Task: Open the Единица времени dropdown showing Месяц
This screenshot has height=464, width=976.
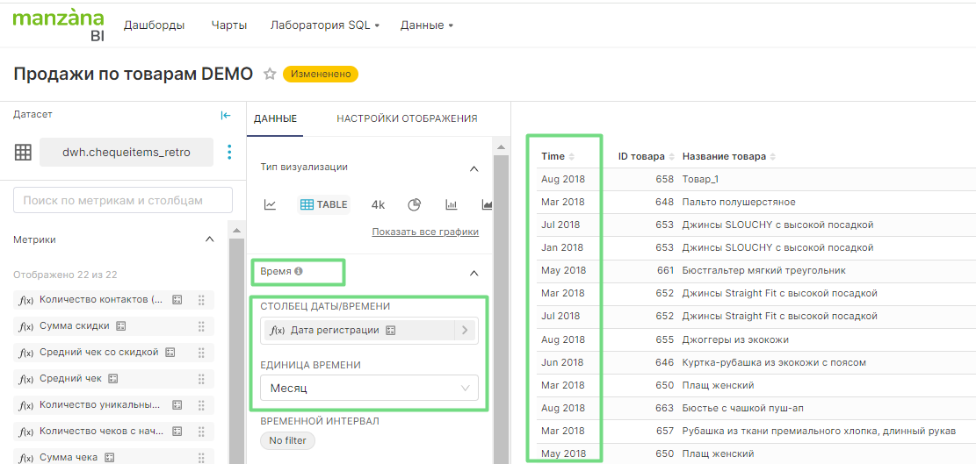Action: click(x=369, y=388)
